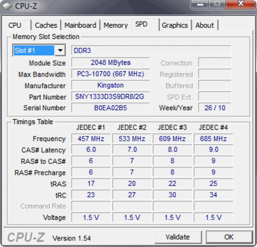Click the tRC value 23
Image resolution: width=257 pixels, height=247 pixels.
click(x=91, y=195)
